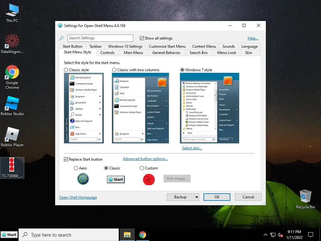Image resolution: width=321 pixels, height=241 pixels.
Task: Open the Sounds tab
Action: 229,46
